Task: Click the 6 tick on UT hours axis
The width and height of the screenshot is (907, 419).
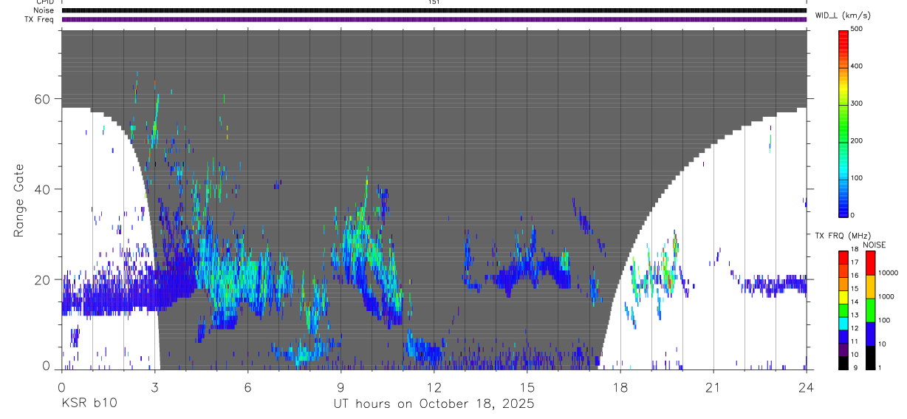Action: coord(247,386)
